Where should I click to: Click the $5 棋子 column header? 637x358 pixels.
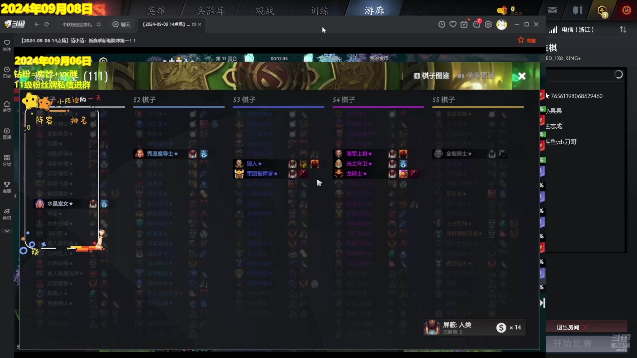(x=444, y=100)
